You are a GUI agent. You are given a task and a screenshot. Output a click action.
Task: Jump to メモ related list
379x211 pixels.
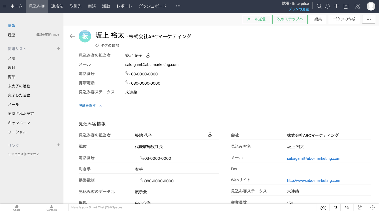click(x=12, y=58)
